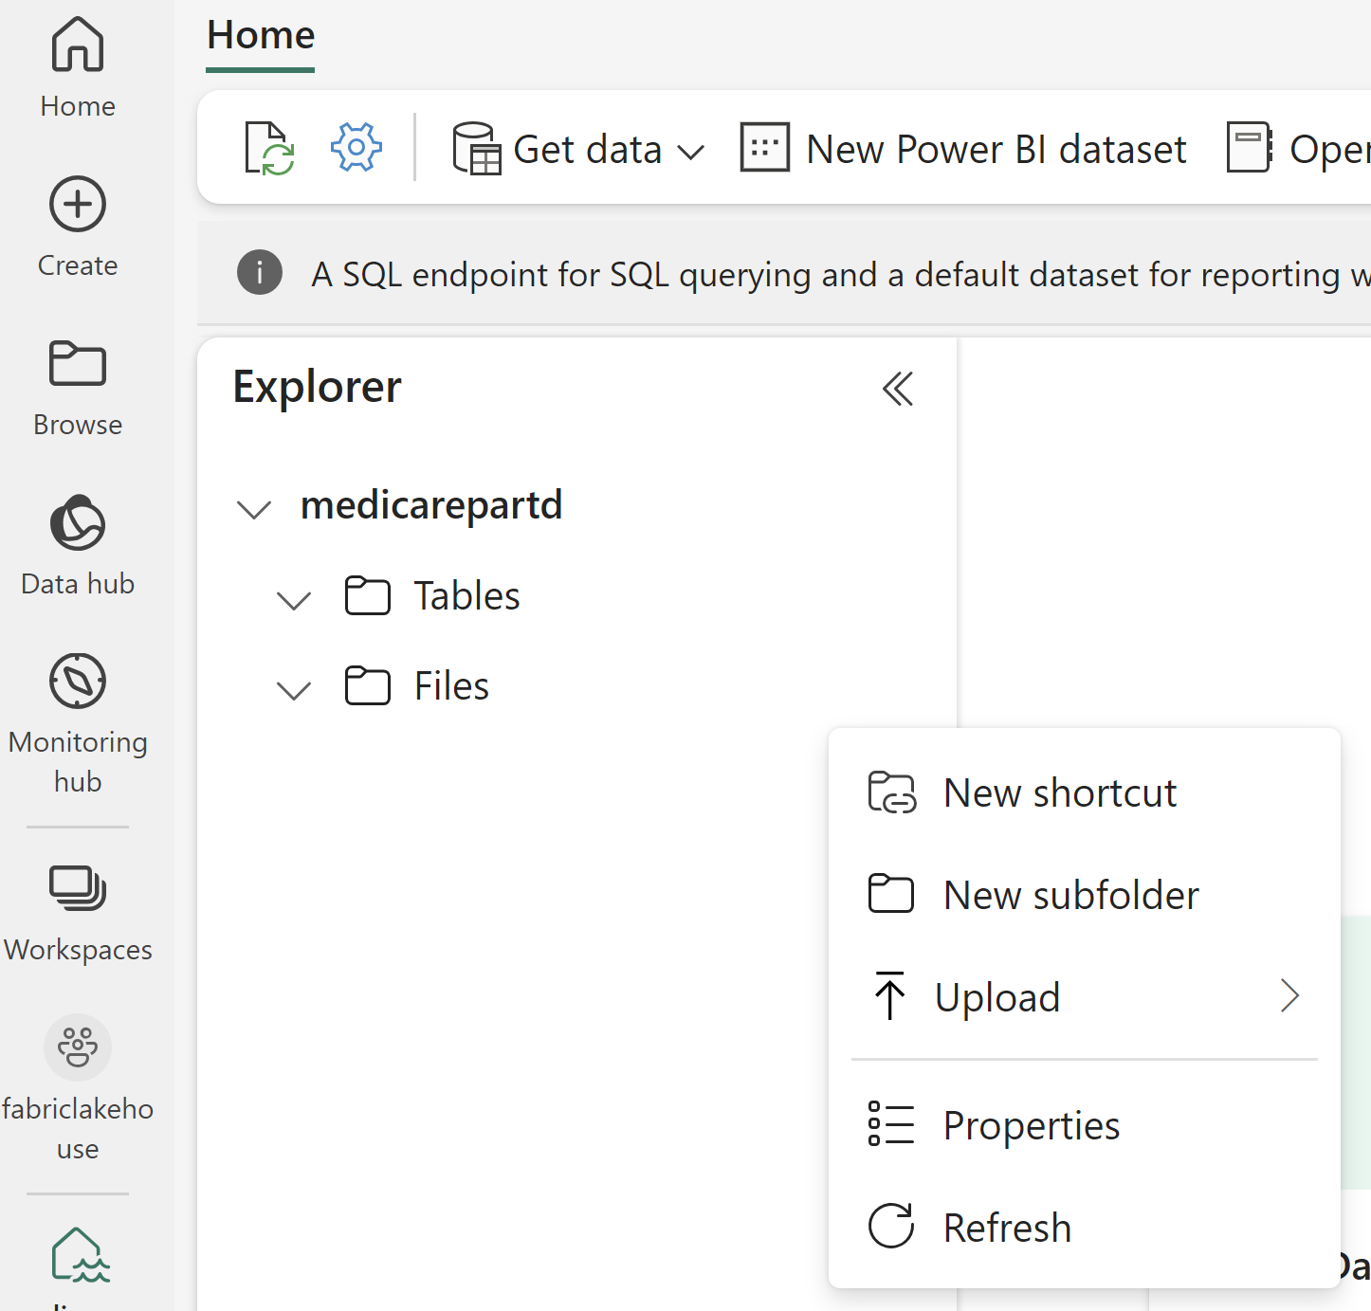Viewport: 1371px width, 1311px height.
Task: Click the info icon in the SQL endpoint banner
Action: [x=260, y=273]
